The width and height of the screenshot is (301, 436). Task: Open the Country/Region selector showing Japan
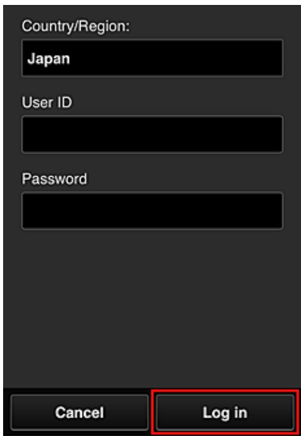click(153, 58)
